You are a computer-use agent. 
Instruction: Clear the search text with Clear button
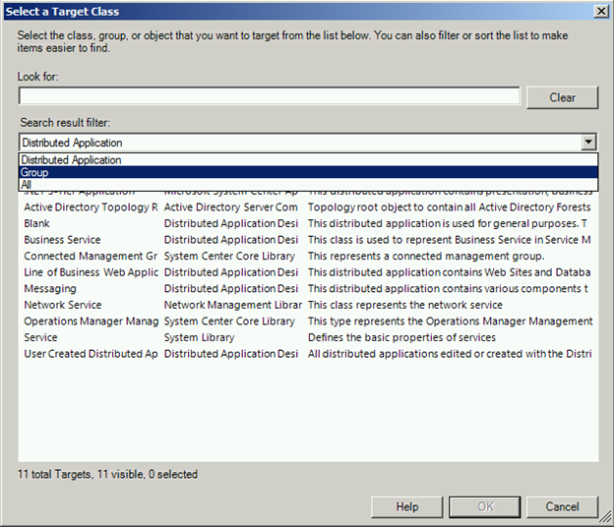click(x=562, y=97)
